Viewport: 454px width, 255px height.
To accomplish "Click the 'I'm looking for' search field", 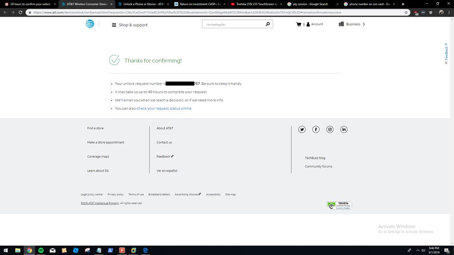I will (x=233, y=25).
